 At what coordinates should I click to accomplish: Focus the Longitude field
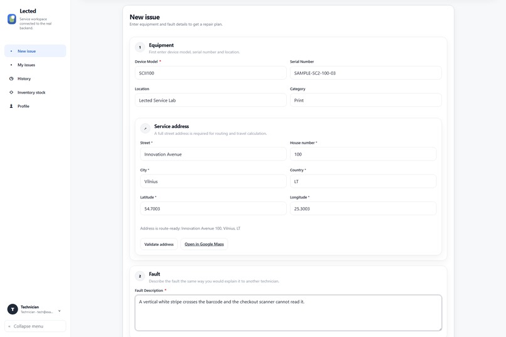click(363, 208)
